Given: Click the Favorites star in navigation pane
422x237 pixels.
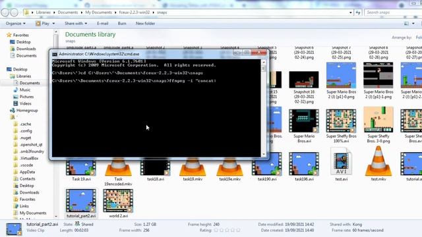Looking at the screenshot, I should 9,35.
